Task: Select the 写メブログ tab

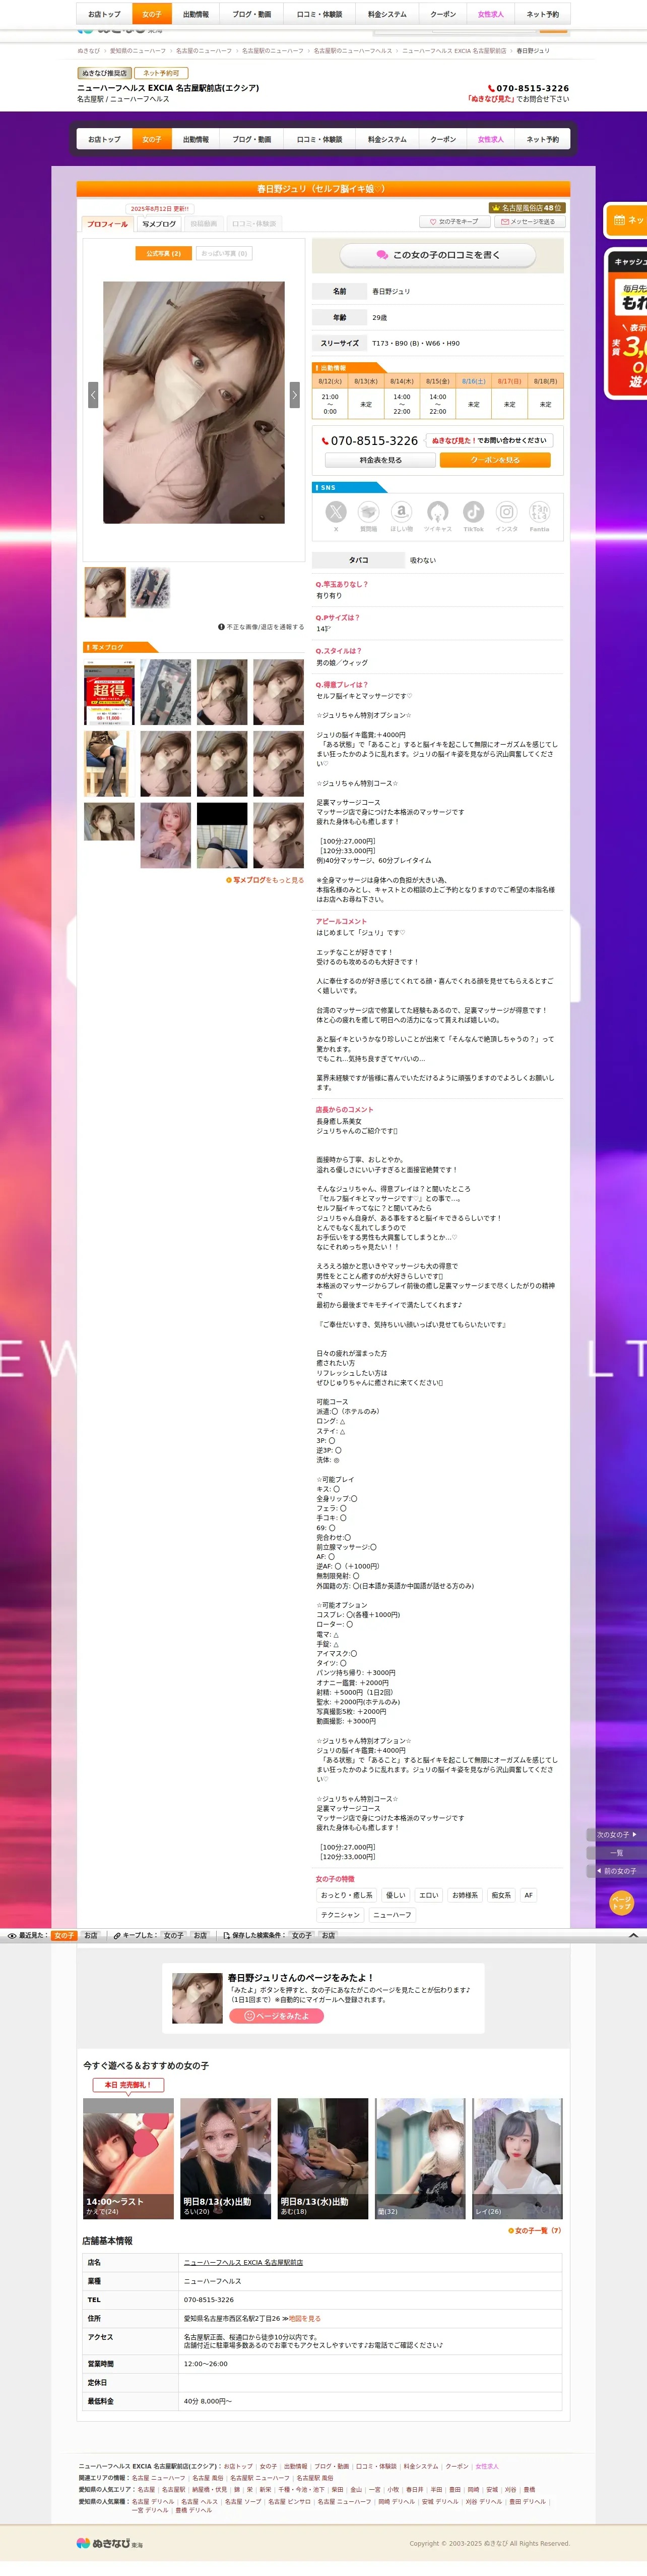Action: (x=159, y=224)
